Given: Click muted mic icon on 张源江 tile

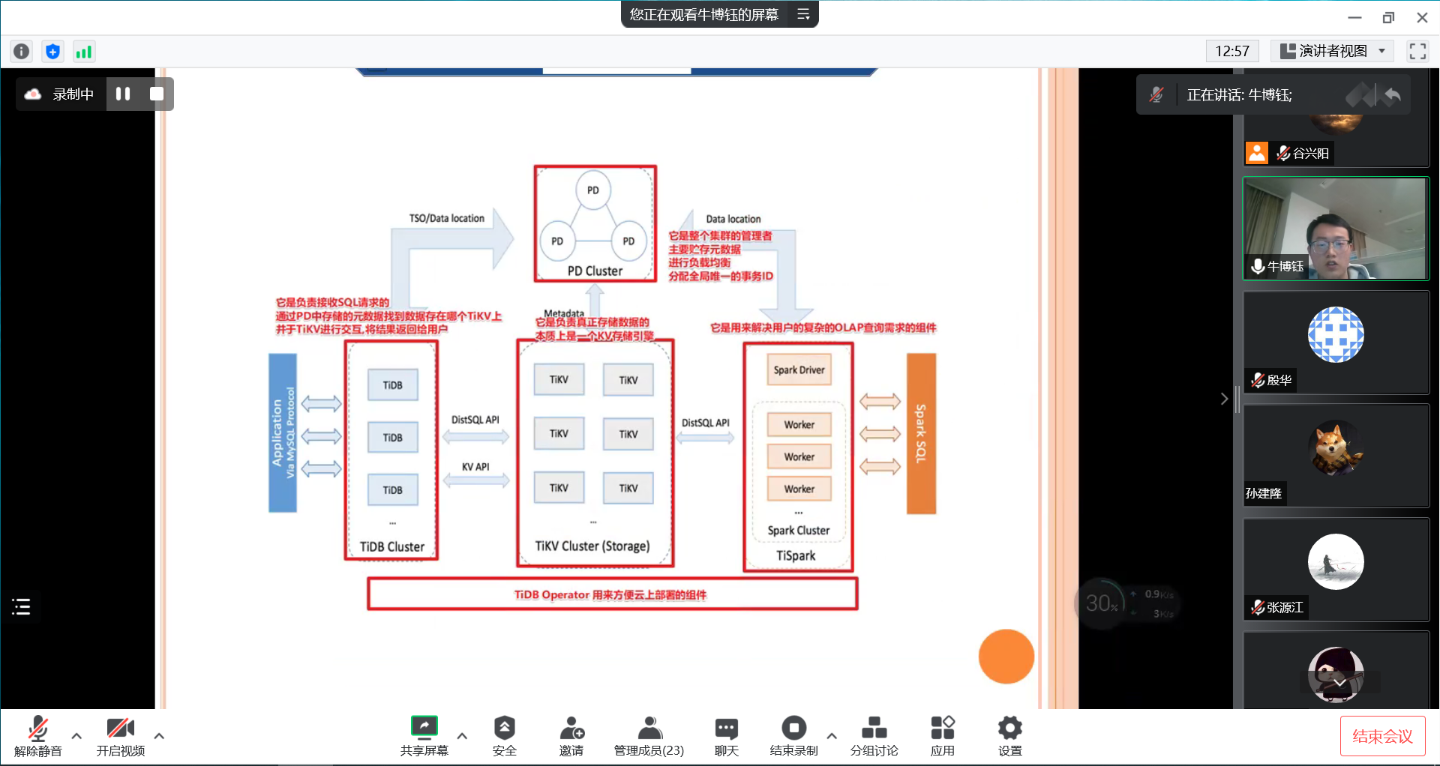Looking at the screenshot, I should click(1258, 607).
